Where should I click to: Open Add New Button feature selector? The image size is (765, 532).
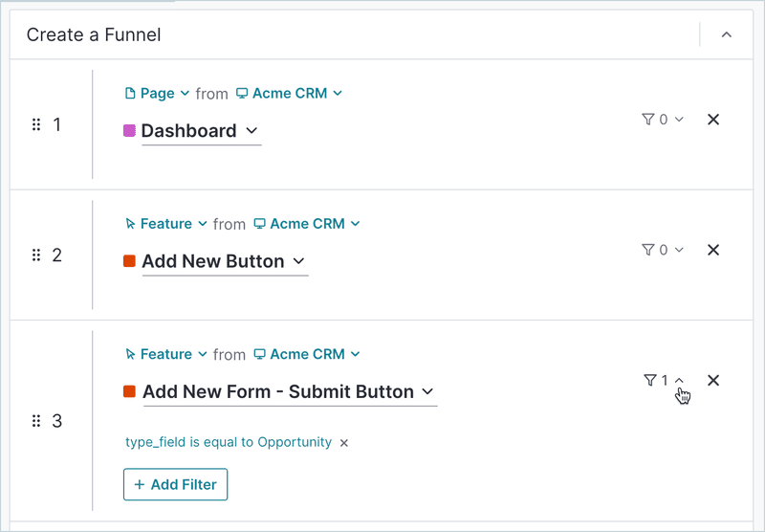pos(223,261)
